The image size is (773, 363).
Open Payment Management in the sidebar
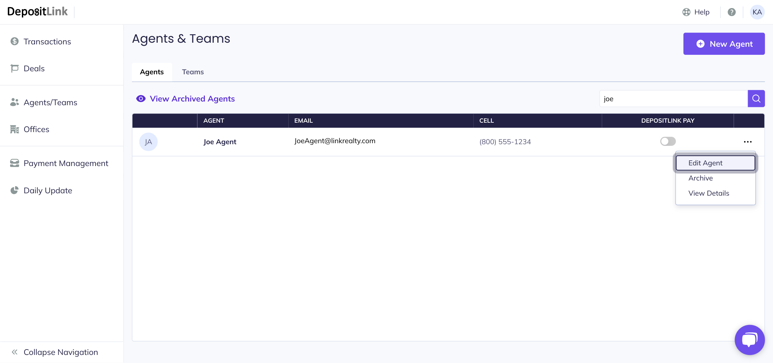[x=66, y=163]
